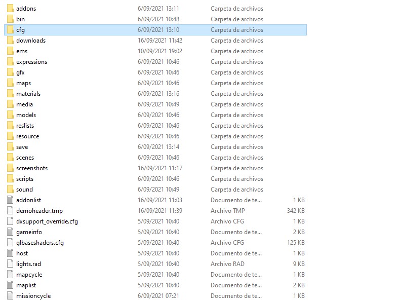Select the resource folder icon
The width and height of the screenshot is (404, 301).
pyautogui.click(x=10, y=136)
